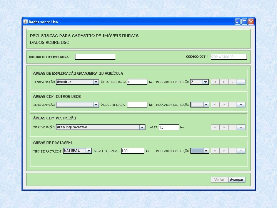Viewport: 277px width, 208px height.
Task: Go to next record in Granjeira section
Action: [x=224, y=82]
